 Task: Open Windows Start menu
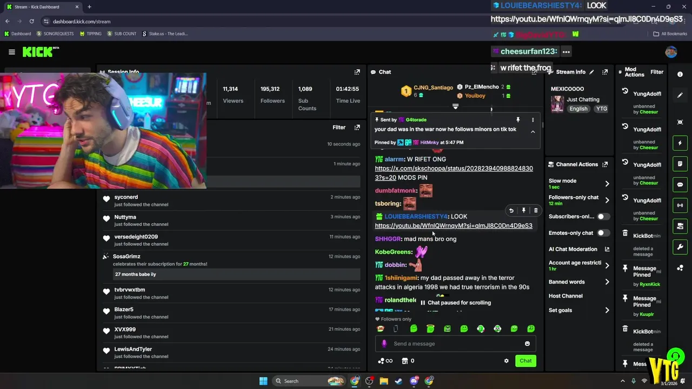pos(263,381)
